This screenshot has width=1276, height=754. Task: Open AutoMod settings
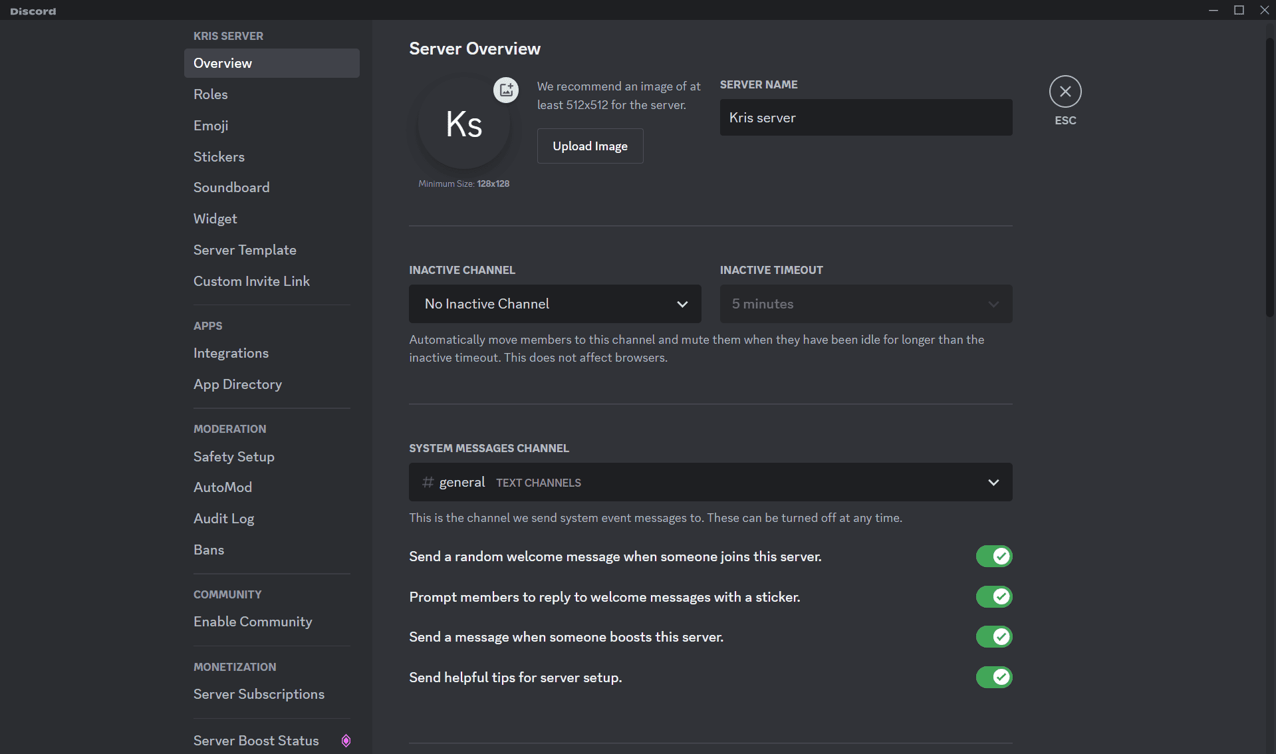point(271,487)
